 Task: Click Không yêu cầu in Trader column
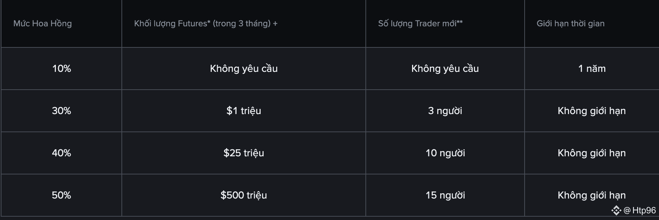445,69
